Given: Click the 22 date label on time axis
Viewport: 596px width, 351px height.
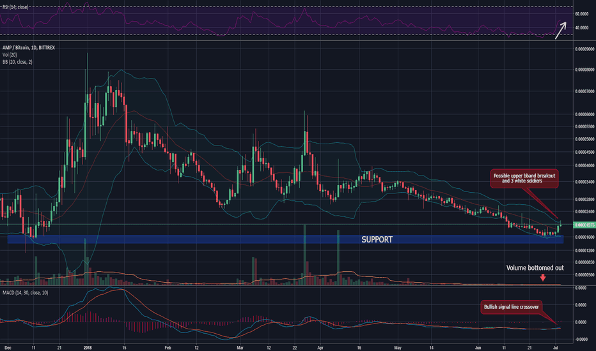Looking at the screenshot, I should pos(295,348).
